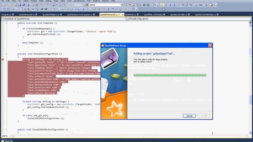Click the Save icon in toolbar
The width and height of the screenshot is (253, 142).
point(20,5)
